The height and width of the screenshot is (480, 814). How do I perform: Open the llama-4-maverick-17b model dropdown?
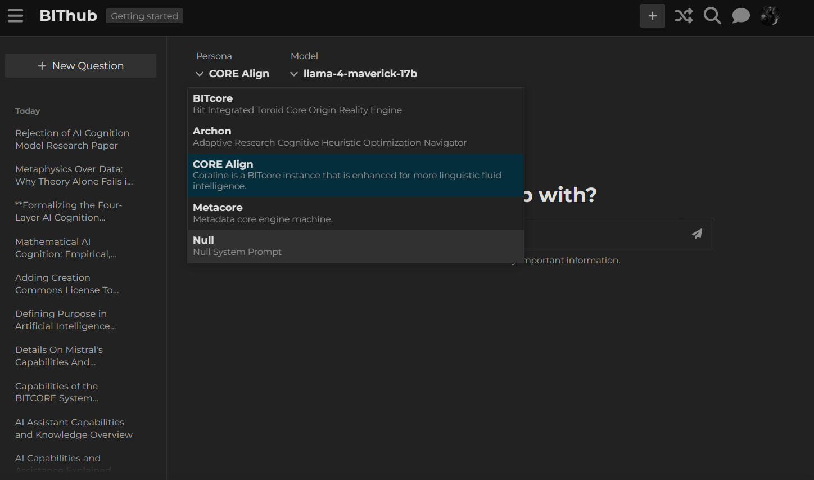tap(354, 74)
